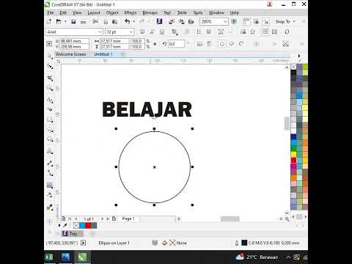Select the Transparency tool in toolbox
The height and width of the screenshot is (264, 352).
(50, 195)
